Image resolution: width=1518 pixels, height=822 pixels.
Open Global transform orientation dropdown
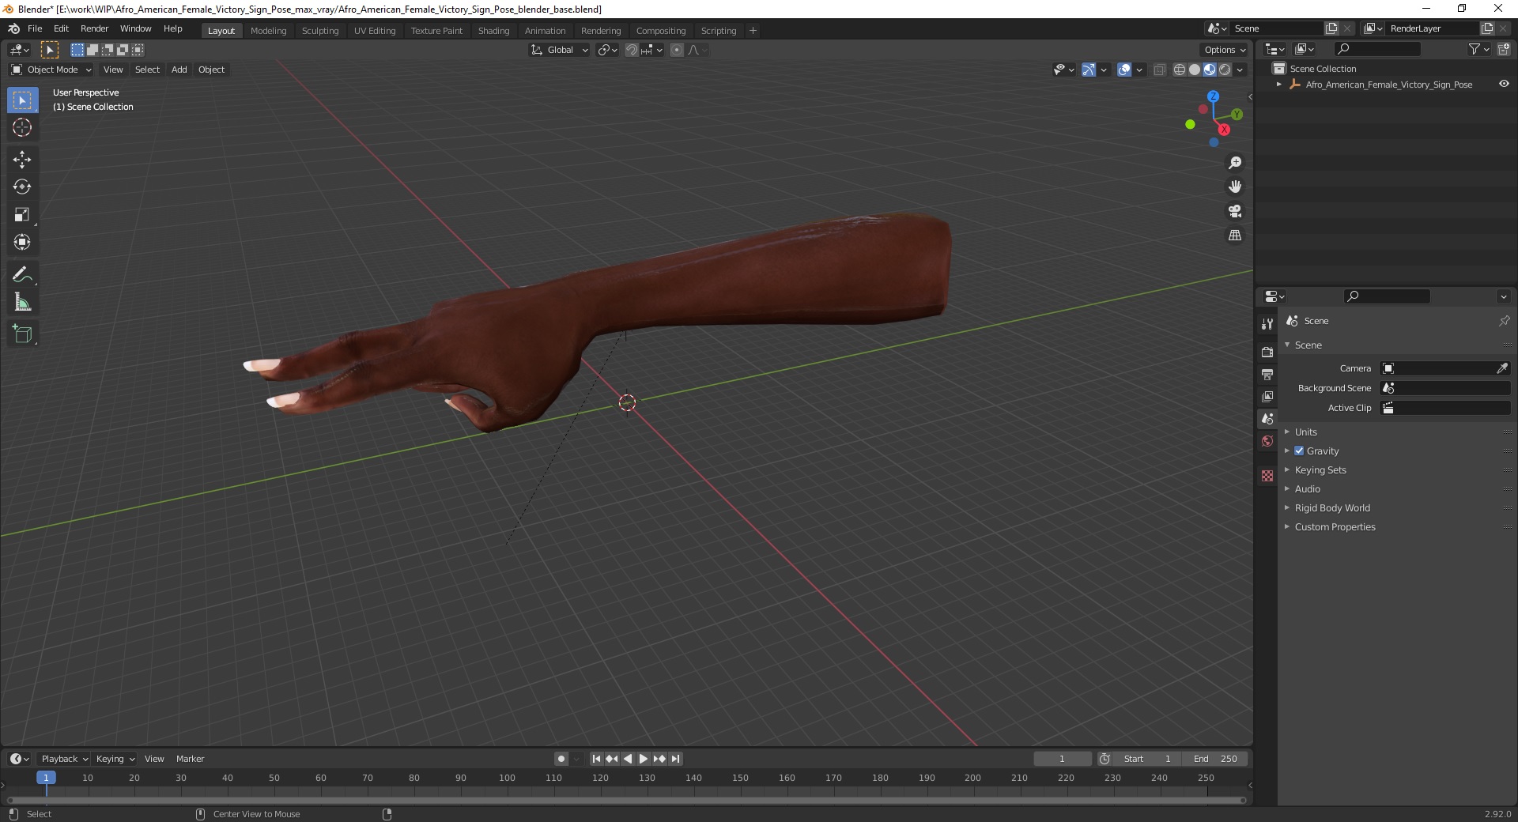coord(560,50)
